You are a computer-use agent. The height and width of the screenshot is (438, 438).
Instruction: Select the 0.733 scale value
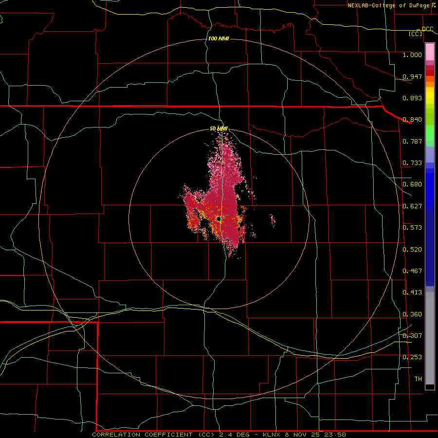pyautogui.click(x=412, y=163)
